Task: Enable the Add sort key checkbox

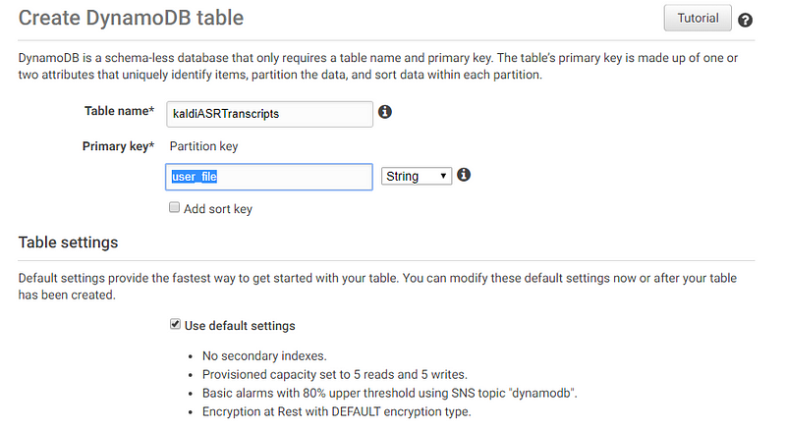Action: click(174, 207)
